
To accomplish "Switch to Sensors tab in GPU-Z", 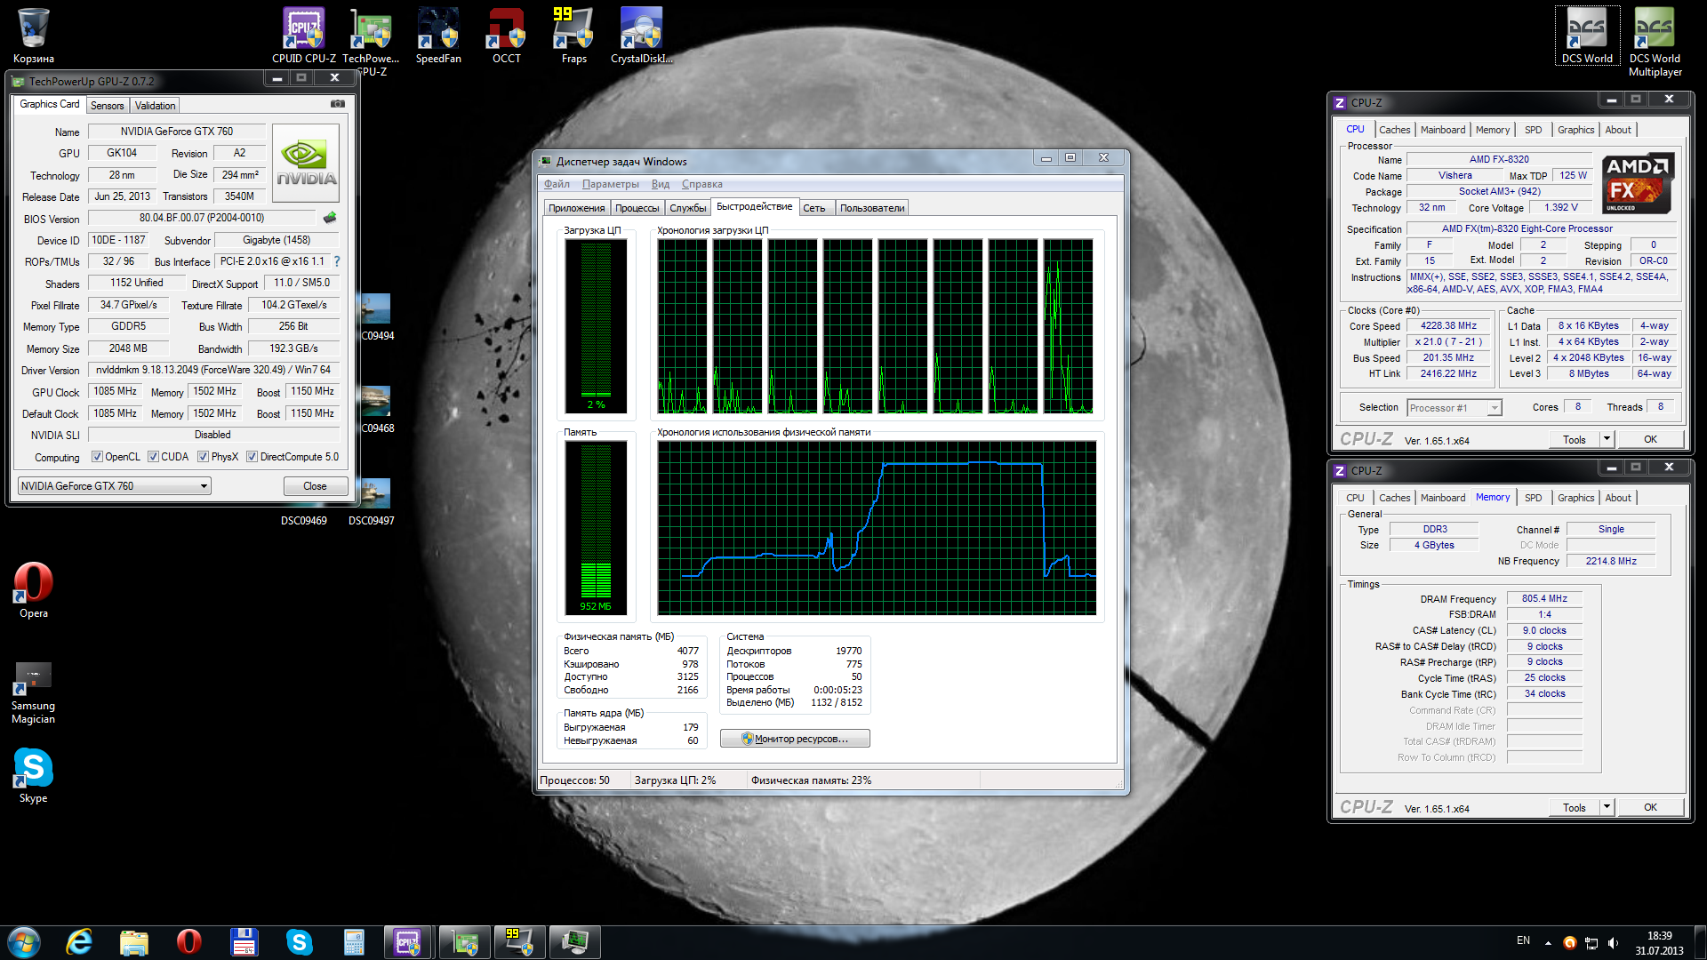I will [108, 106].
